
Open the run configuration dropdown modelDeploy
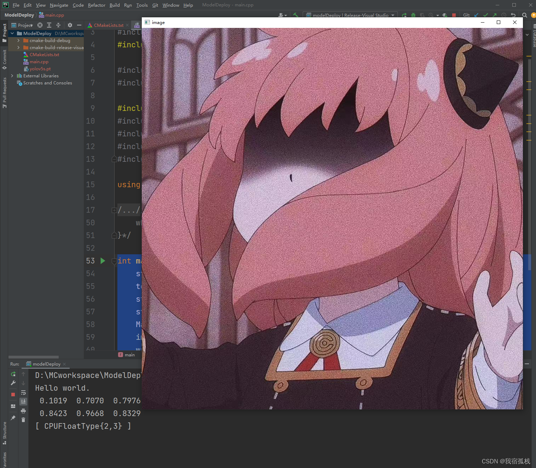[350, 15]
